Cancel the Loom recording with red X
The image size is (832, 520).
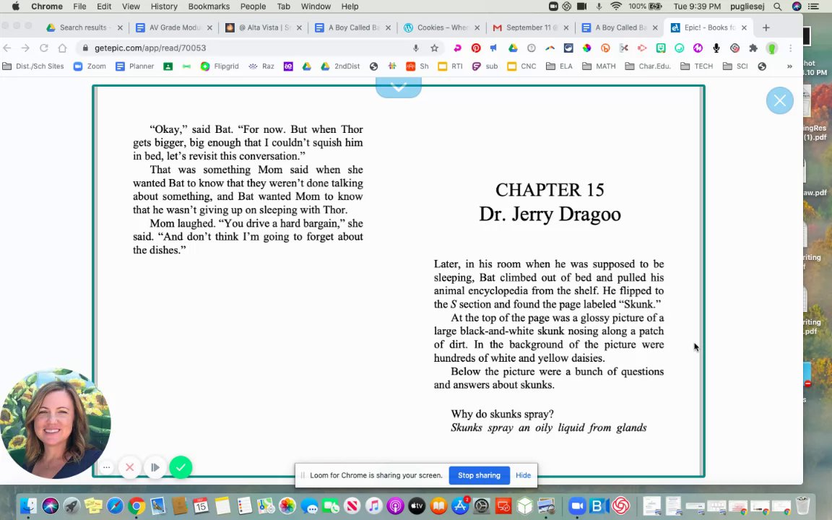[x=129, y=467]
